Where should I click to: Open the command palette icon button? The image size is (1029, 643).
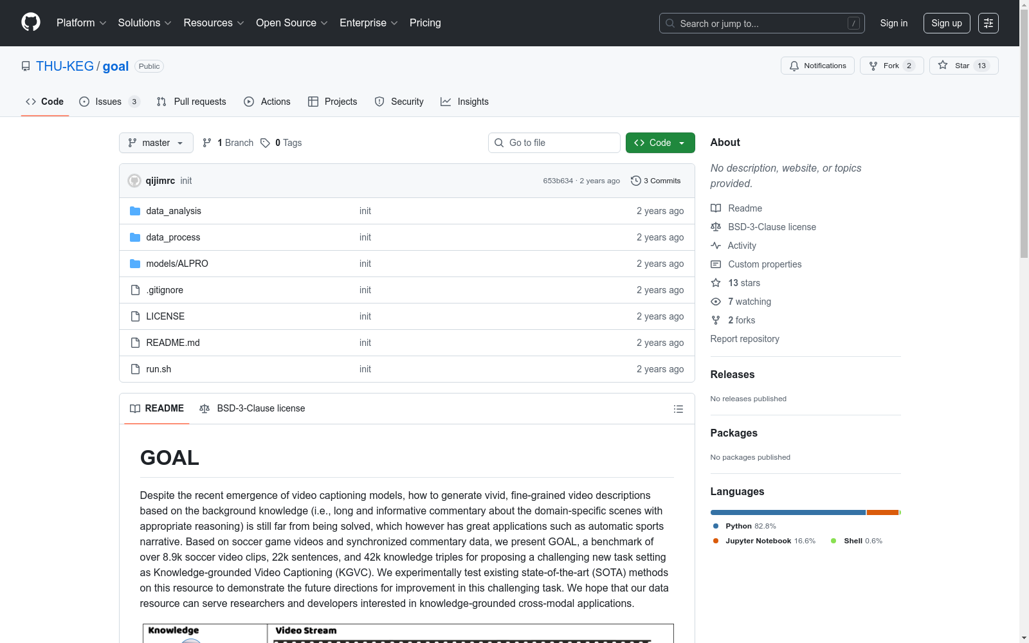point(988,23)
